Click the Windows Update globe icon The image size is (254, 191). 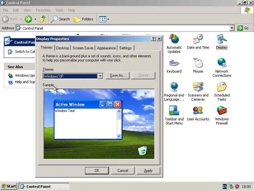pyautogui.click(x=10, y=76)
